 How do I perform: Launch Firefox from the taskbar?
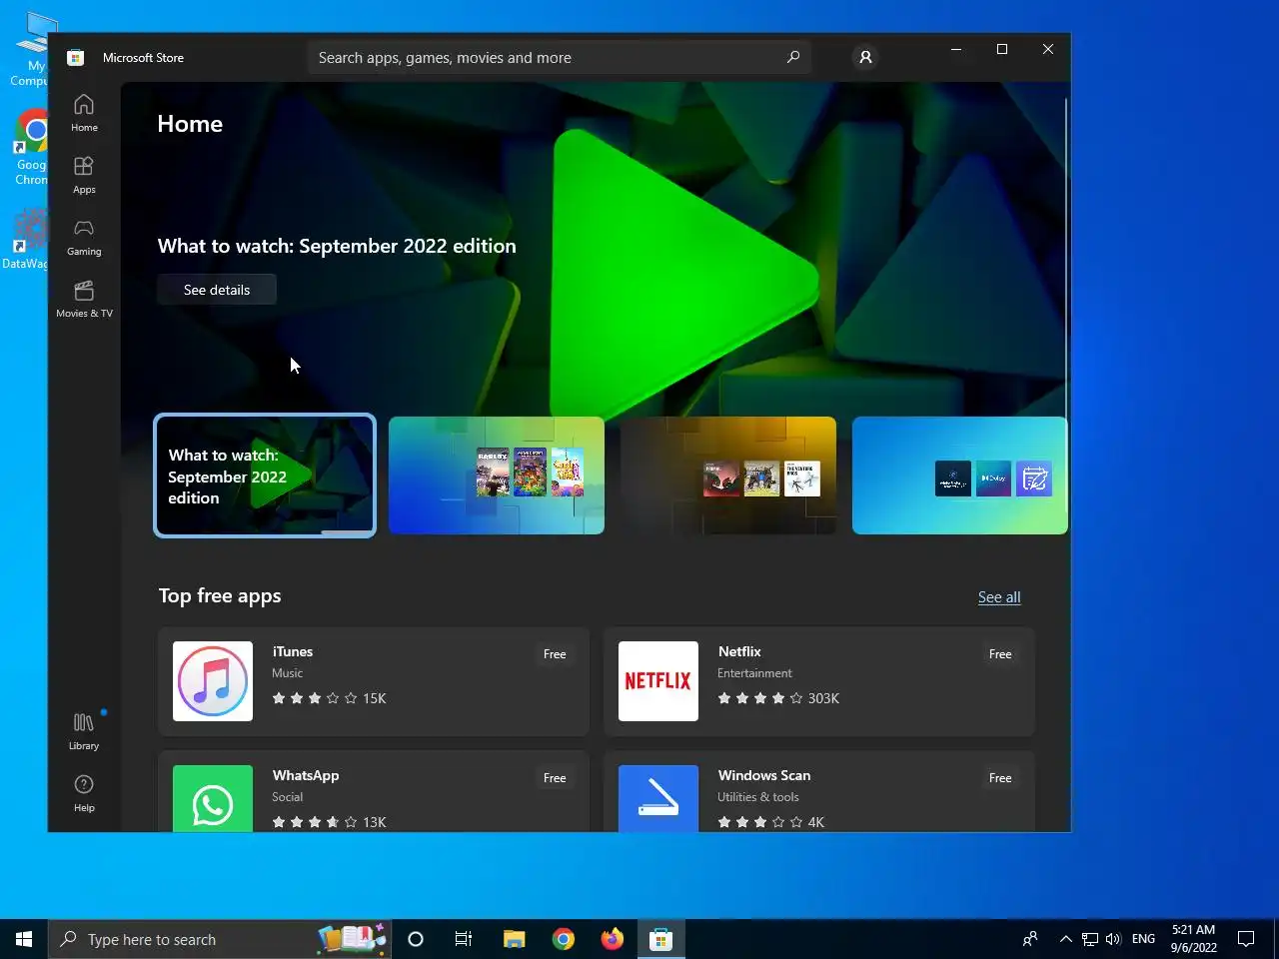coord(613,939)
